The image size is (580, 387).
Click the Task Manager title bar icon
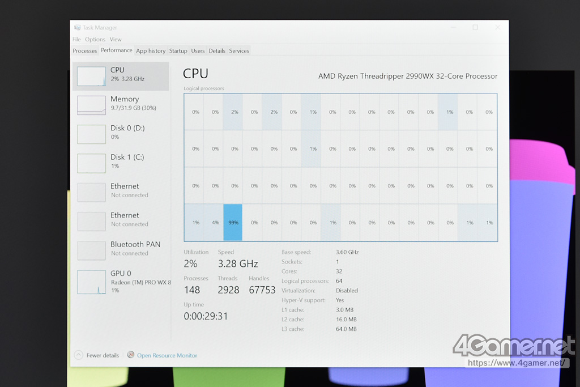click(x=77, y=28)
